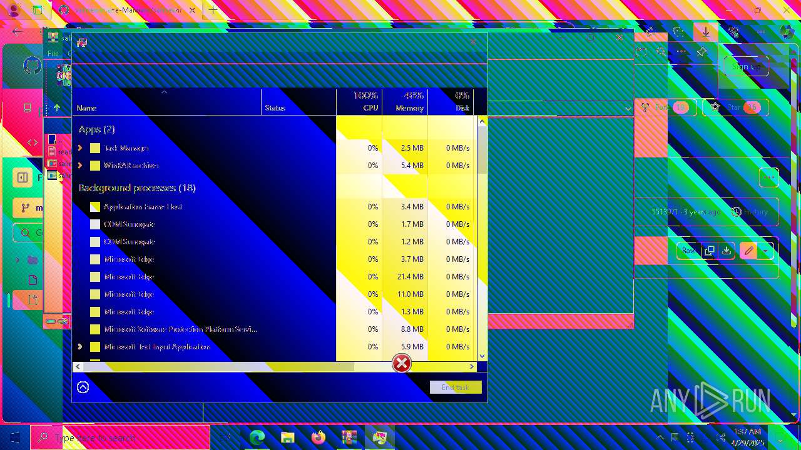Open the branch selector button
The width and height of the screenshot is (801, 450).
click(28, 207)
